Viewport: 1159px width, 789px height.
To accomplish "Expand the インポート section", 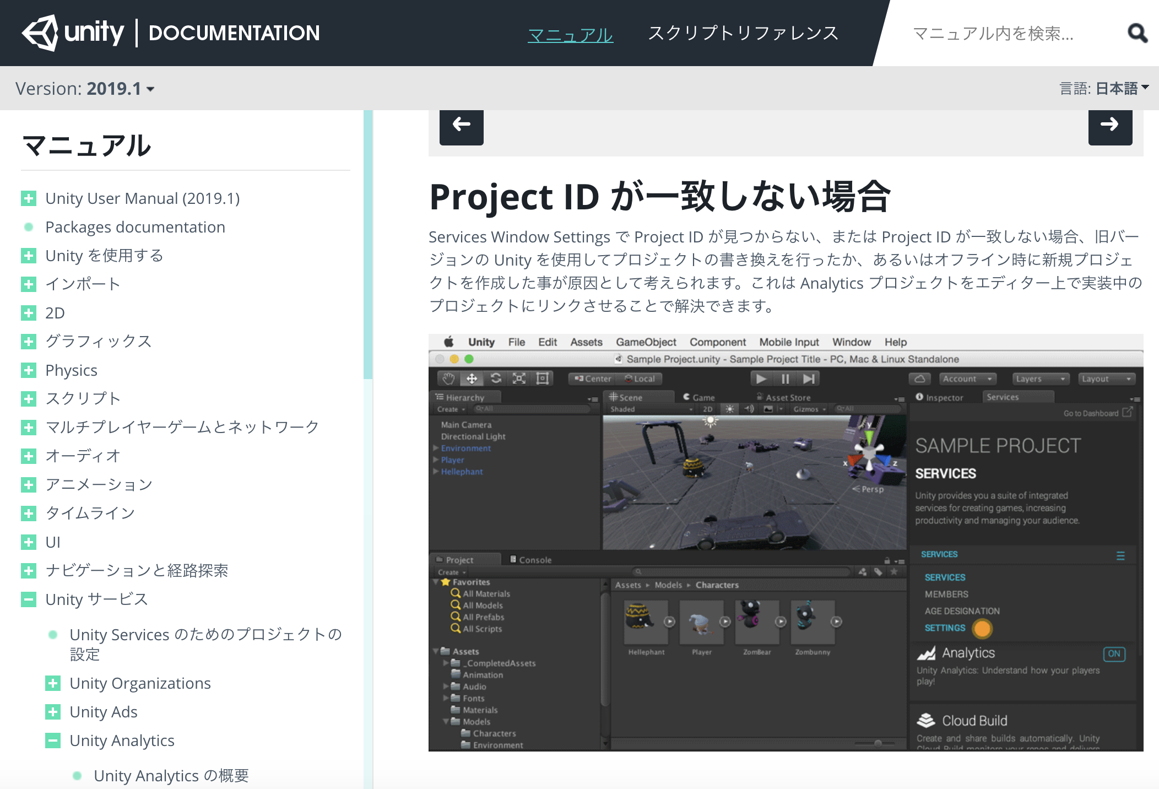I will (x=29, y=284).
